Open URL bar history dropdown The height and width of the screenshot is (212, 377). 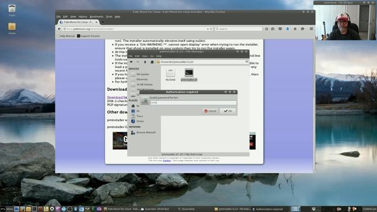[x=208, y=29]
